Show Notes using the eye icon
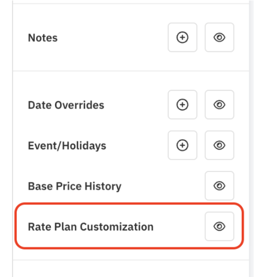 219,38
